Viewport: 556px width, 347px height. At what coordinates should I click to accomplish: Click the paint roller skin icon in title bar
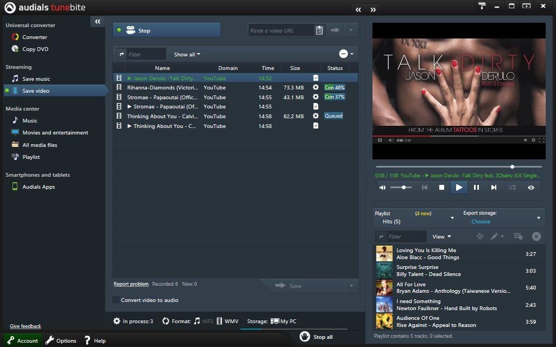click(482, 5)
